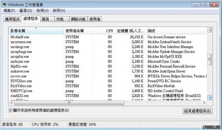Sort by 使用者名稱 column header
Screen dimensions: 222x130
pos(78,31)
